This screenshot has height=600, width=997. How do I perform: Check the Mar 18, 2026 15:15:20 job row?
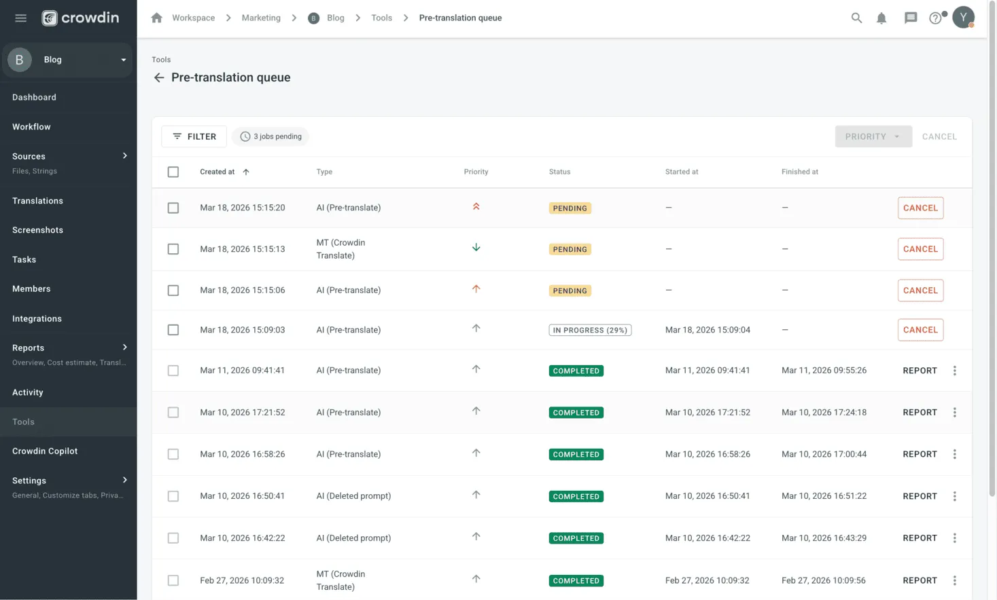click(173, 208)
